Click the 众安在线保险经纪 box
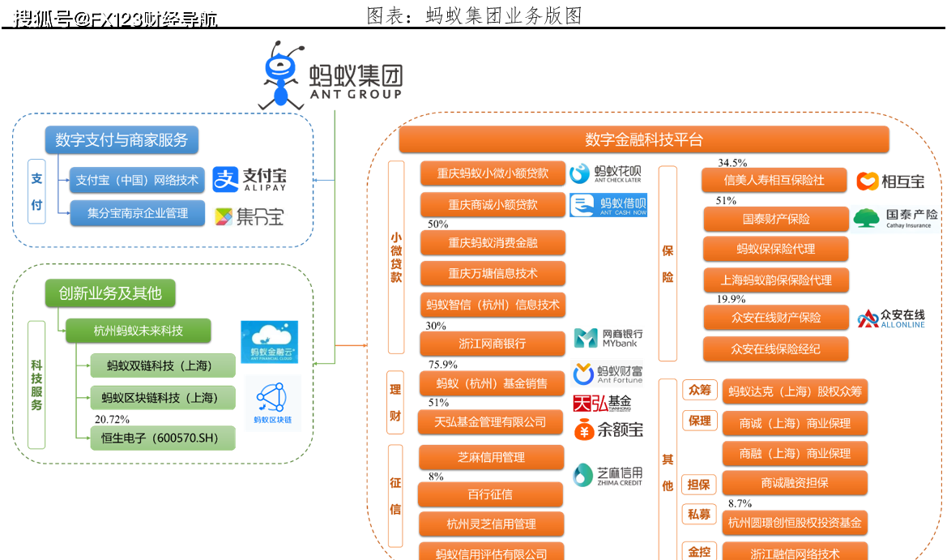This screenshot has width=947, height=560. click(x=776, y=349)
